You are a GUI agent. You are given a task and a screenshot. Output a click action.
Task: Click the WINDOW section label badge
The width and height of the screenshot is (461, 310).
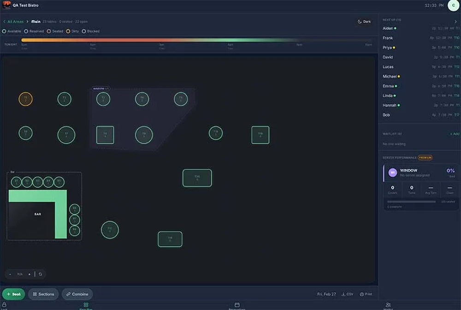[101, 89]
